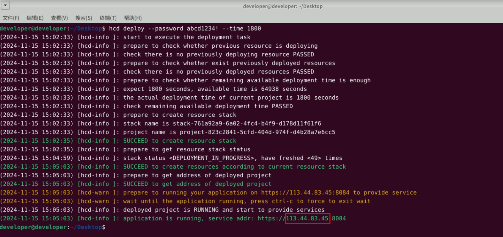Open the 查看(V) menu
This screenshot has height=237, width=503.
(x=59, y=18)
